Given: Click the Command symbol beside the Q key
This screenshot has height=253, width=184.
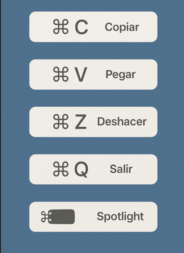Looking at the screenshot, I should [61, 169].
